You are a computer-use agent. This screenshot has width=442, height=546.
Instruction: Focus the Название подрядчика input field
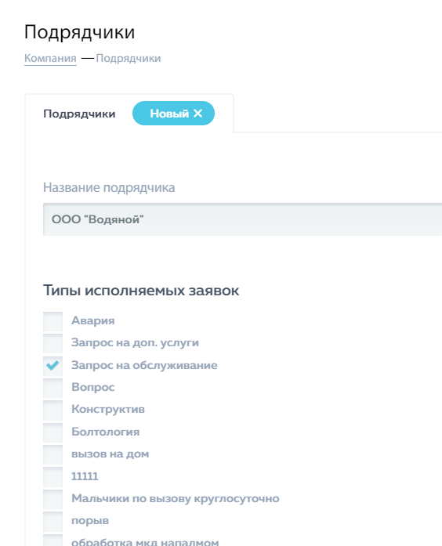[242, 219]
